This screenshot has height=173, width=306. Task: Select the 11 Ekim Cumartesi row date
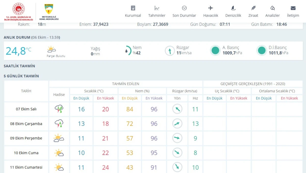[x=26, y=167]
